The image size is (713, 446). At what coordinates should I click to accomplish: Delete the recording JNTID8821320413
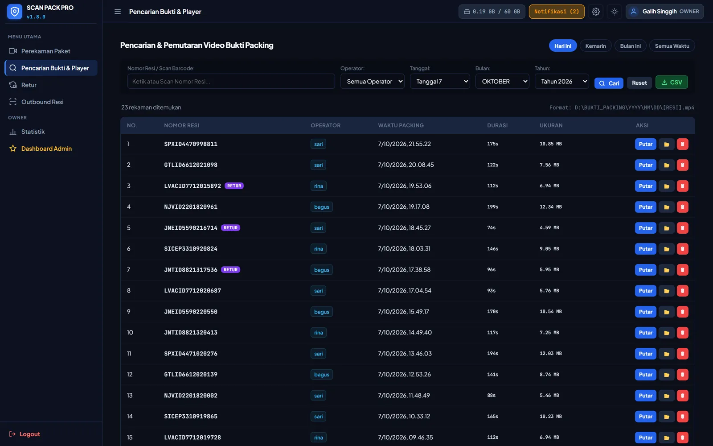click(683, 333)
